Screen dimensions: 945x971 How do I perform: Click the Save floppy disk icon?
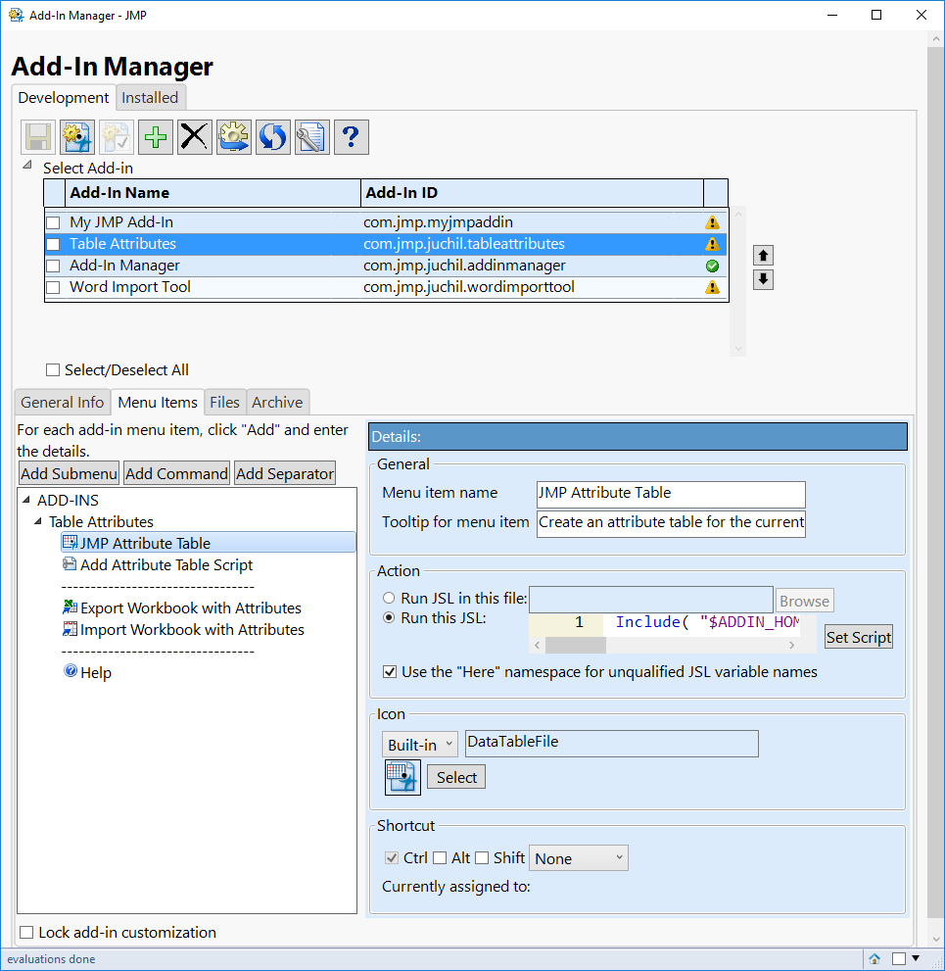[38, 137]
